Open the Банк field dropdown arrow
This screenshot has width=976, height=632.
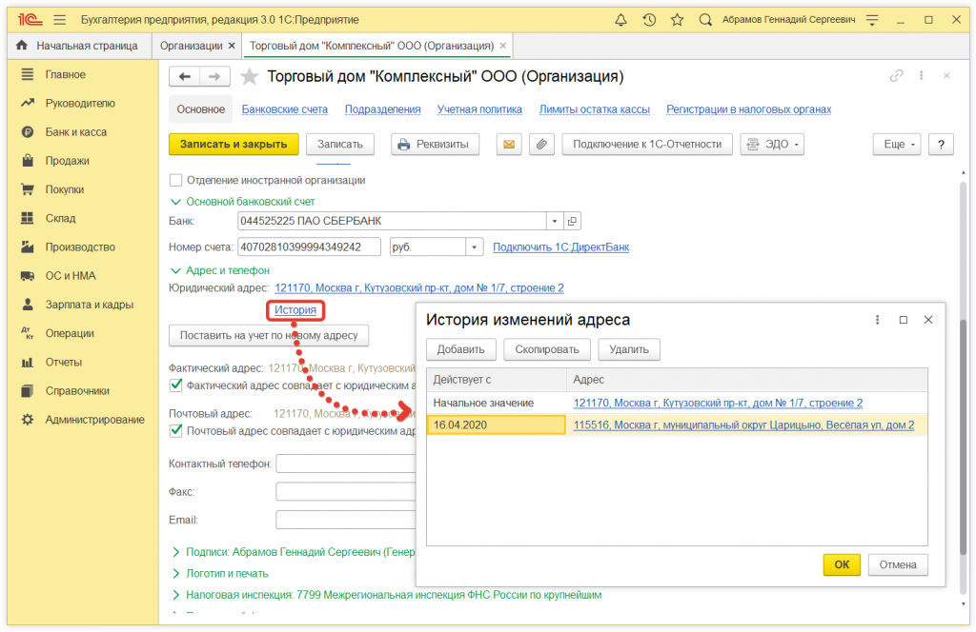[x=554, y=221]
